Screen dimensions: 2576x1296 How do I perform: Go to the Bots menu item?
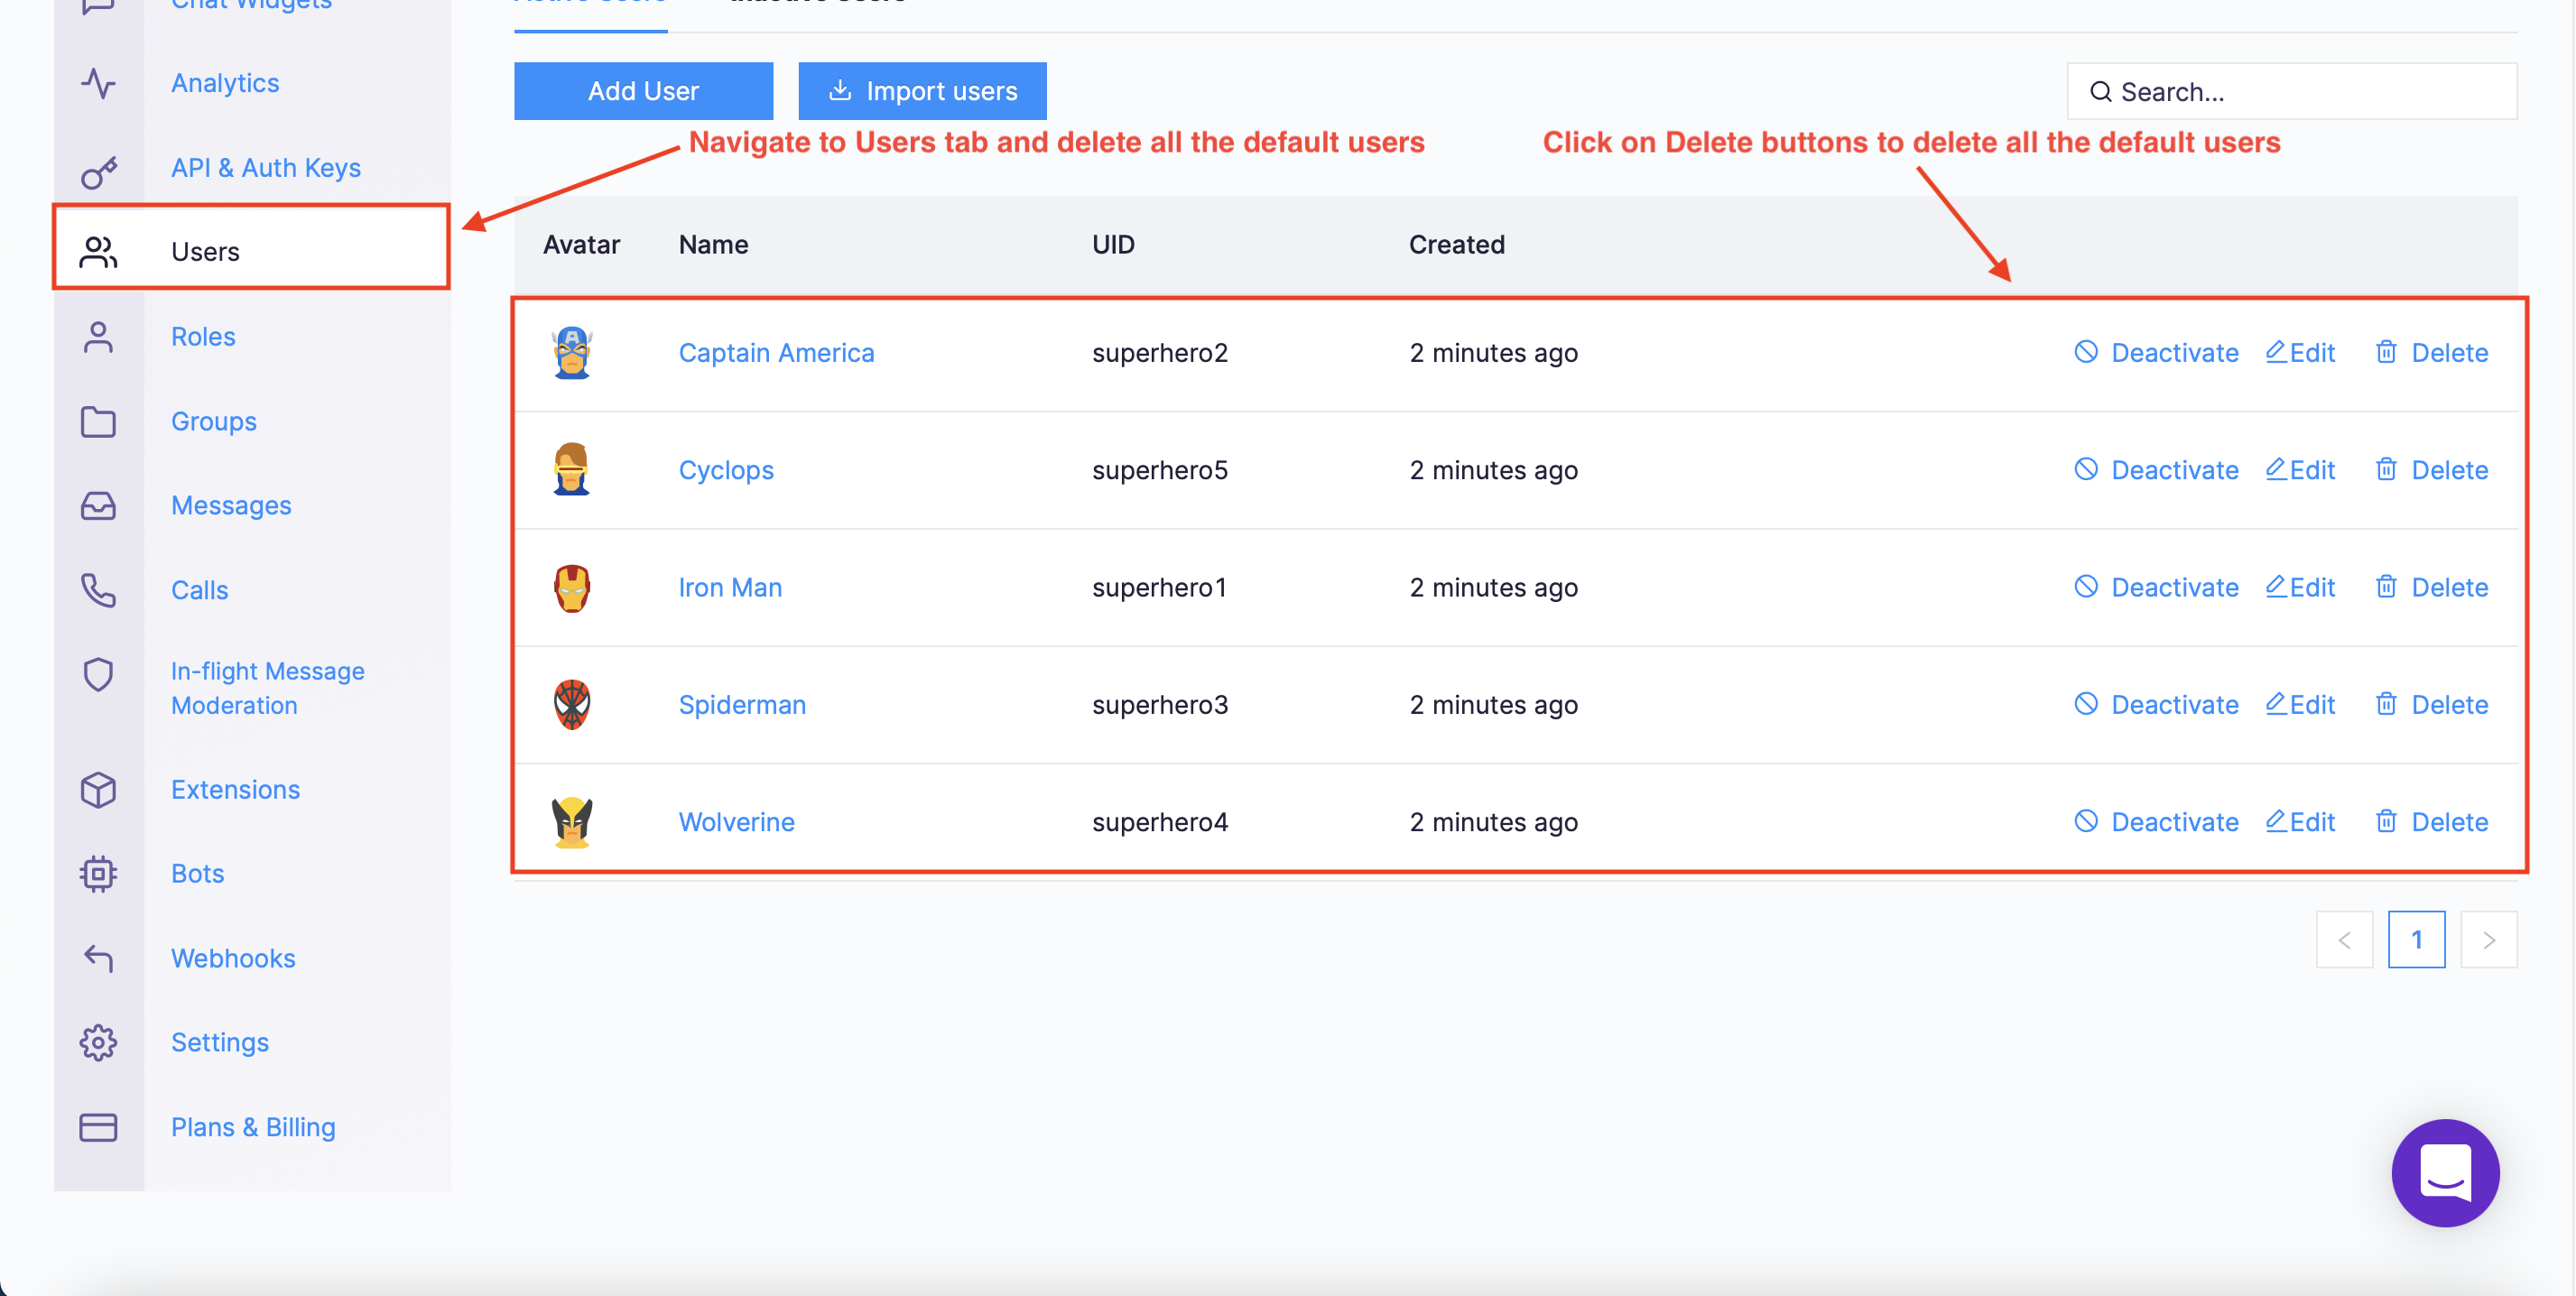[x=198, y=874]
